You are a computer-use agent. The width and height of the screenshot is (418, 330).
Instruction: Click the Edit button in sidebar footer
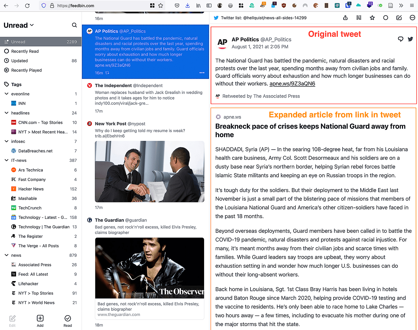pyautogui.click(x=12, y=321)
